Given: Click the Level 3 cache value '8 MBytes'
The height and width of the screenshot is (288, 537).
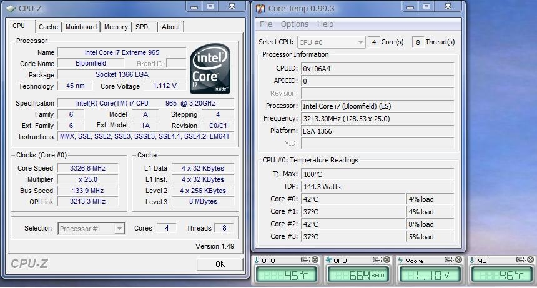Looking at the screenshot, I should pyautogui.click(x=203, y=201).
